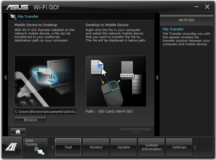Open the Tool menu
This screenshot has height=160, width=216.
point(68,147)
